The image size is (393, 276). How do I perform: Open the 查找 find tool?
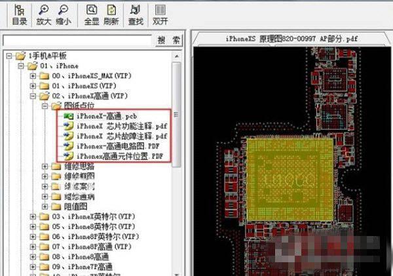[x=136, y=15]
